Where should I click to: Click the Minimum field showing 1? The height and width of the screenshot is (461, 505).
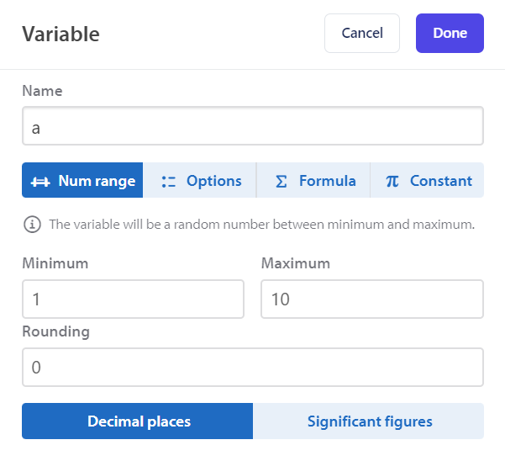pos(133,299)
